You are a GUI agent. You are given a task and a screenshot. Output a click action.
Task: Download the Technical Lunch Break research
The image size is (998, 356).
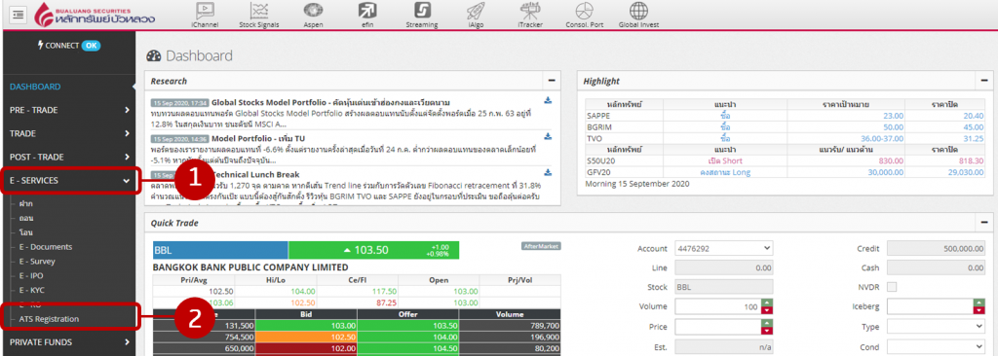pyautogui.click(x=548, y=172)
